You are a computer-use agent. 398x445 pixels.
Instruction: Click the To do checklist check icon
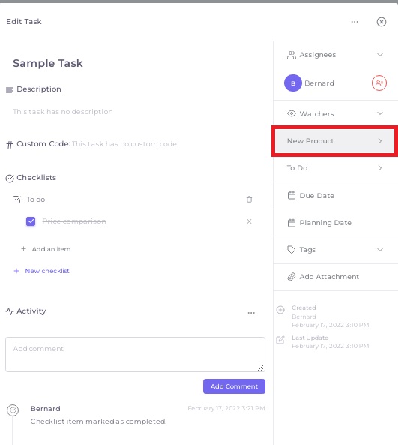point(16,200)
